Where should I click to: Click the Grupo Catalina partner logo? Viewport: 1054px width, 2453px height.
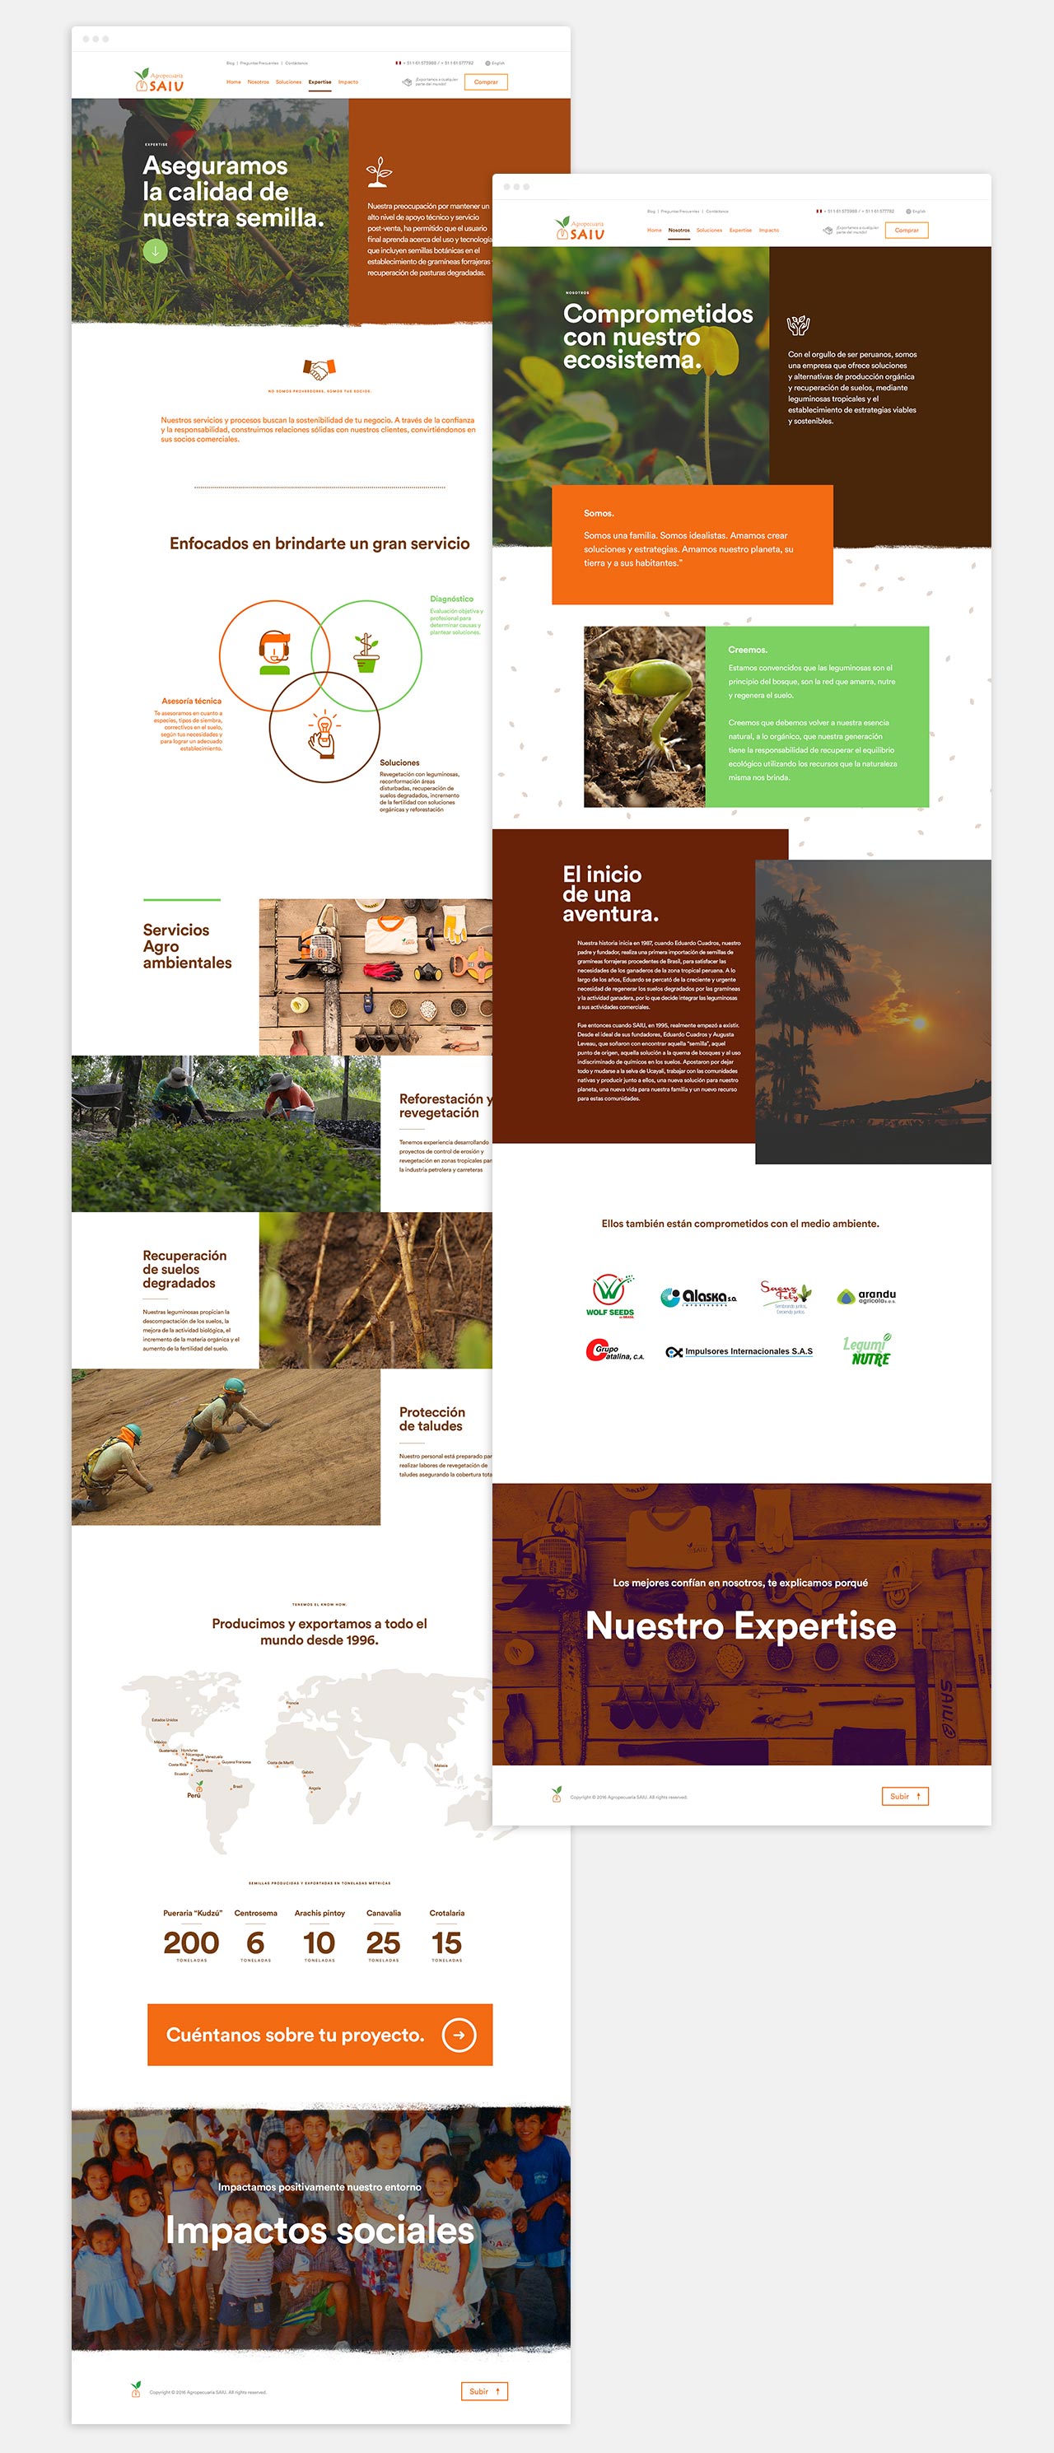pyautogui.click(x=615, y=1350)
